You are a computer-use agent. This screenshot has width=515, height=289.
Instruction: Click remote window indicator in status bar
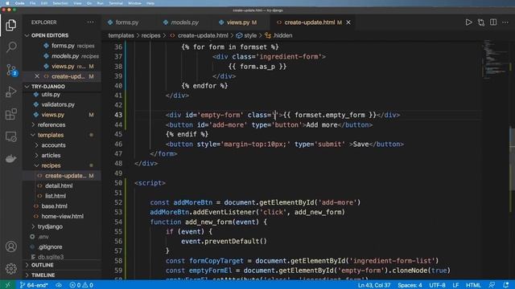(x=7, y=285)
